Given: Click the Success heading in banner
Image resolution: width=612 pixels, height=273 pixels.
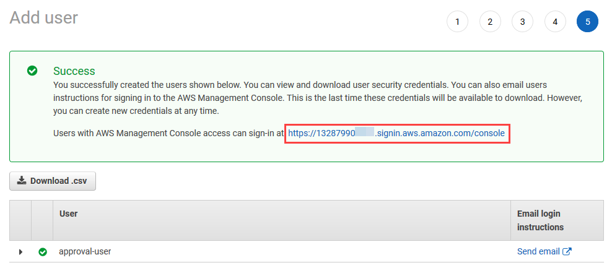Looking at the screenshot, I should (x=74, y=71).
